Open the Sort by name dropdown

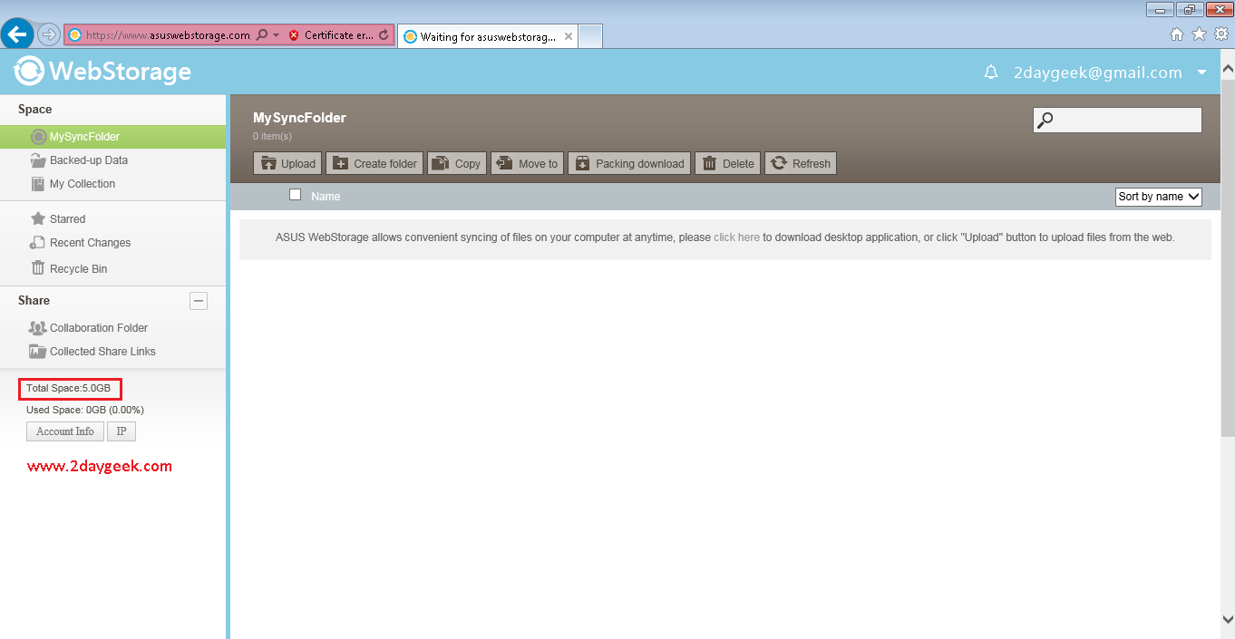tap(1159, 197)
